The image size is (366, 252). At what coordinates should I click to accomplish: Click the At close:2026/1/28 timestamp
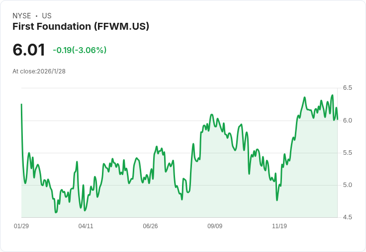(x=39, y=71)
